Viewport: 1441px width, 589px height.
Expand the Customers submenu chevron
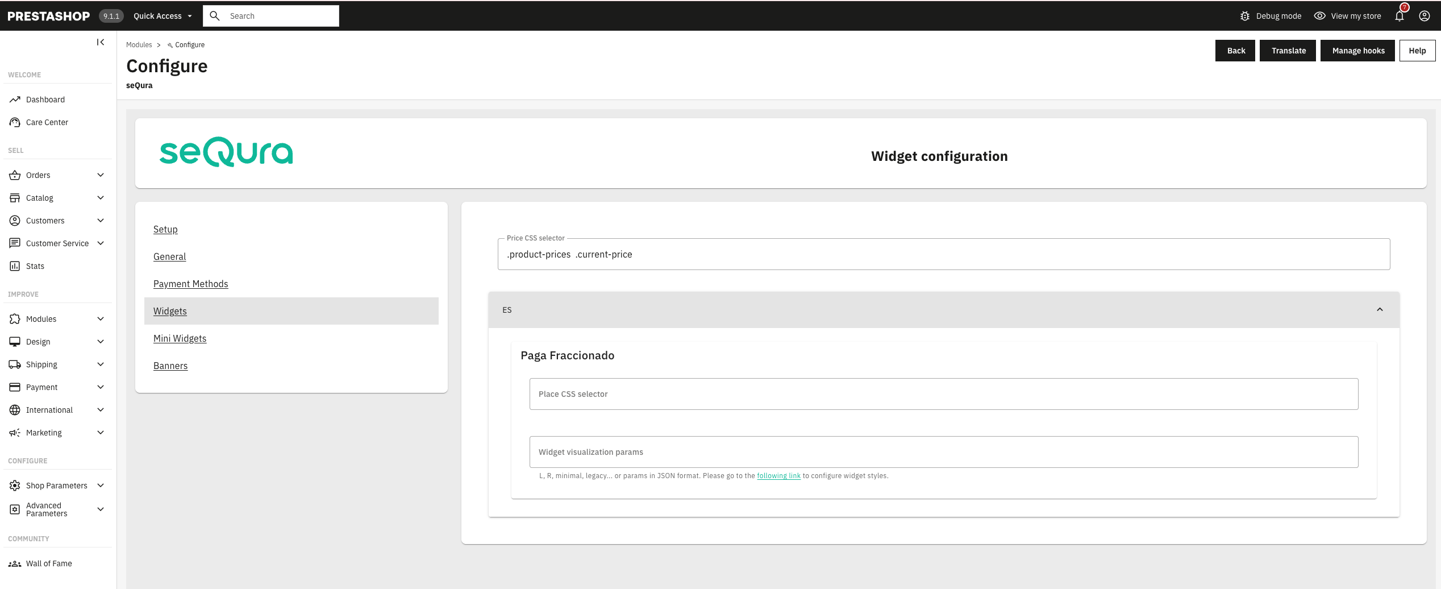click(101, 221)
